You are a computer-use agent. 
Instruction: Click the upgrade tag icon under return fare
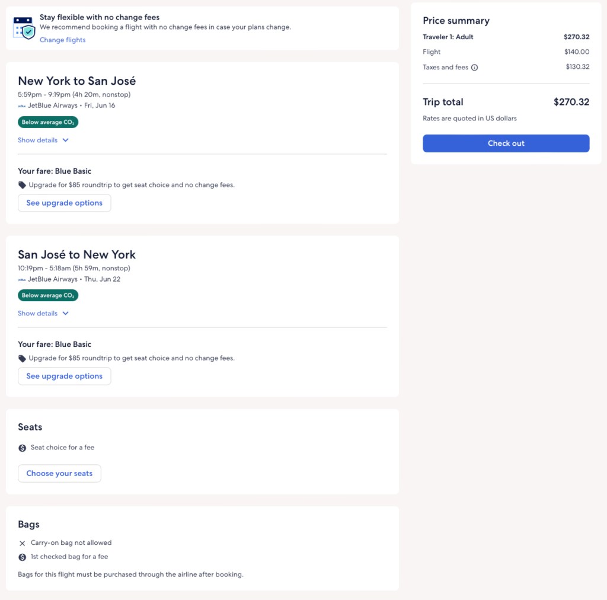tap(23, 358)
